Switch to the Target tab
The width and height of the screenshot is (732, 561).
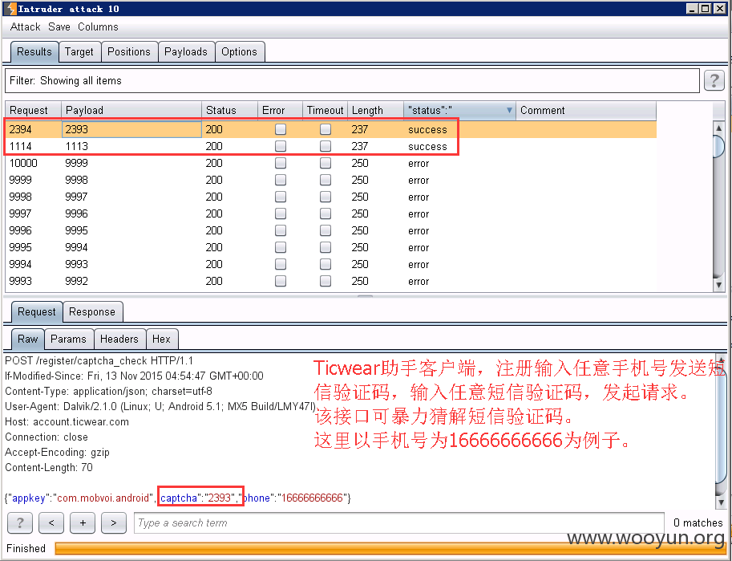(x=79, y=52)
